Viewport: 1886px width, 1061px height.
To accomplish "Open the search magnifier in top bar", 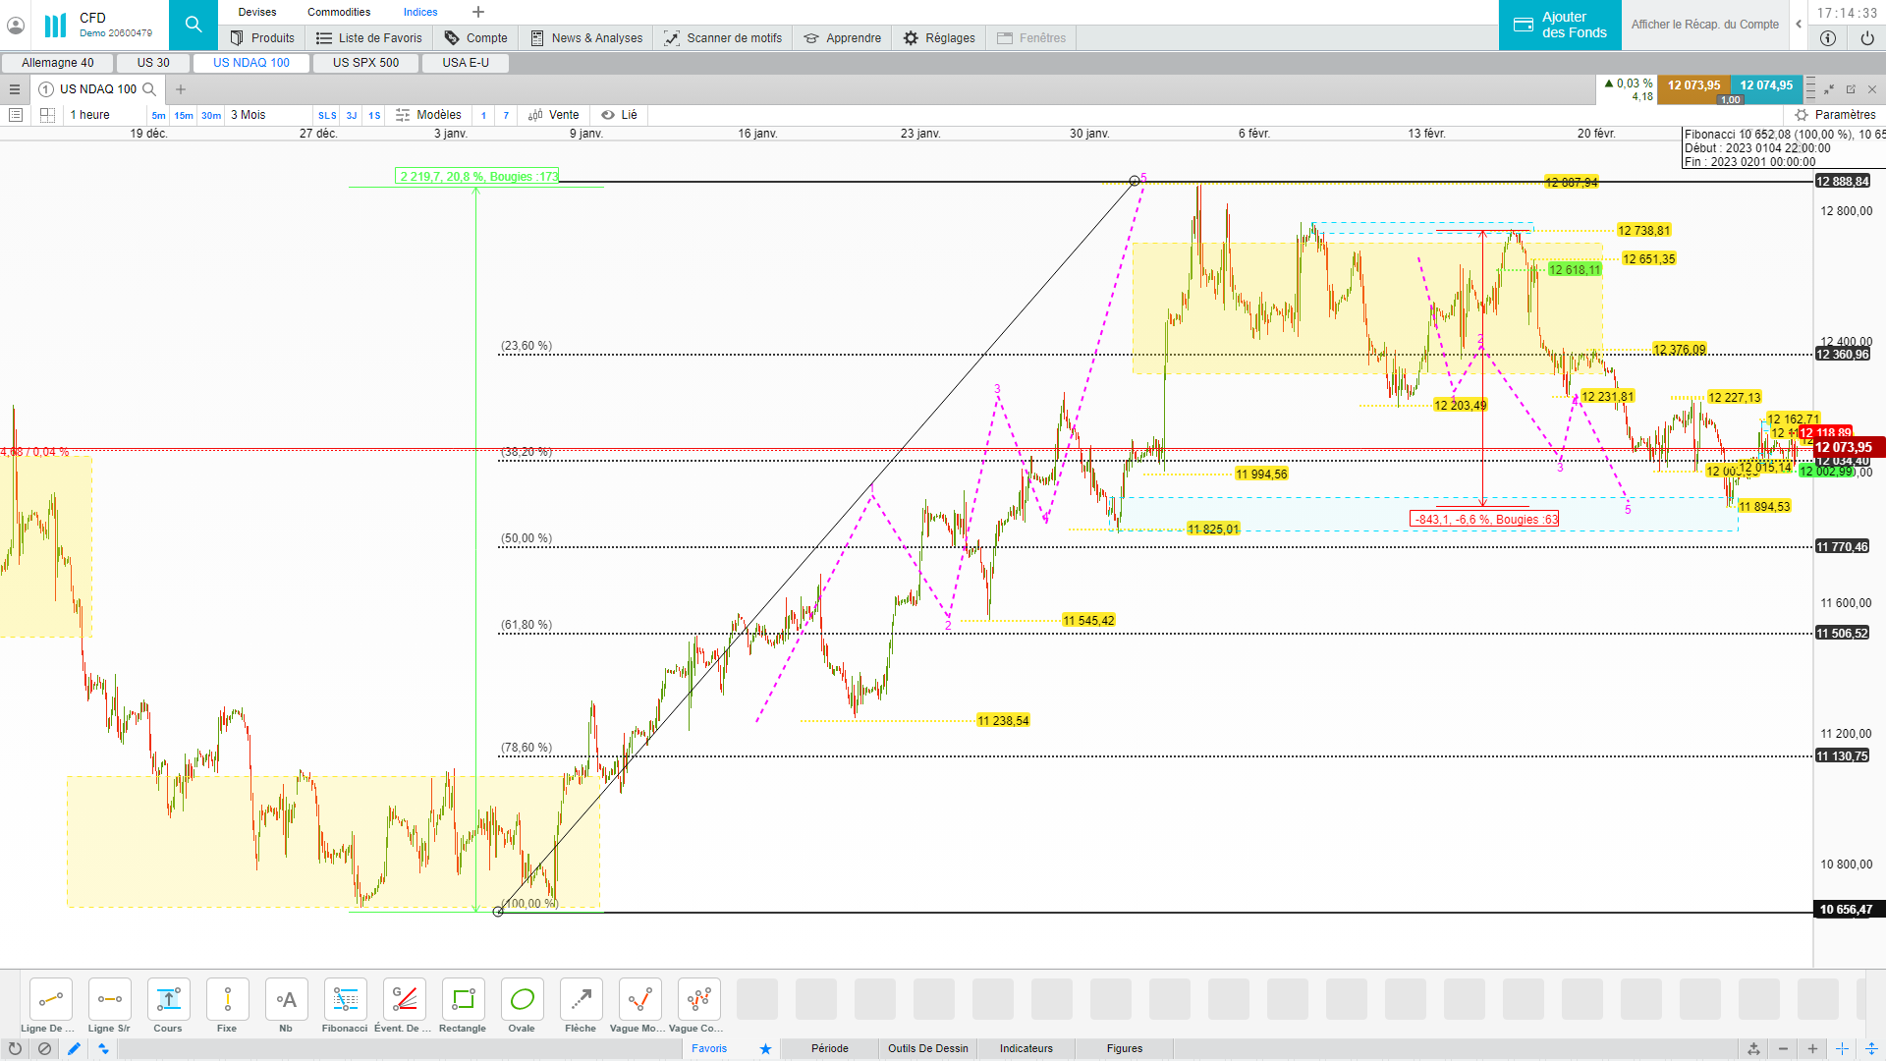I will pyautogui.click(x=194, y=25).
